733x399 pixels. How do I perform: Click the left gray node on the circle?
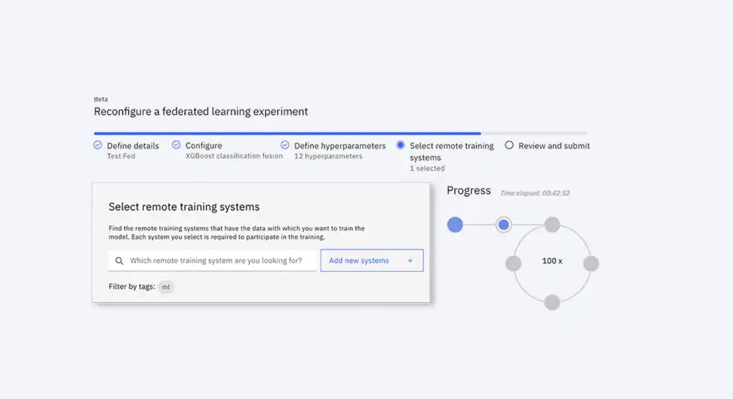(513, 263)
